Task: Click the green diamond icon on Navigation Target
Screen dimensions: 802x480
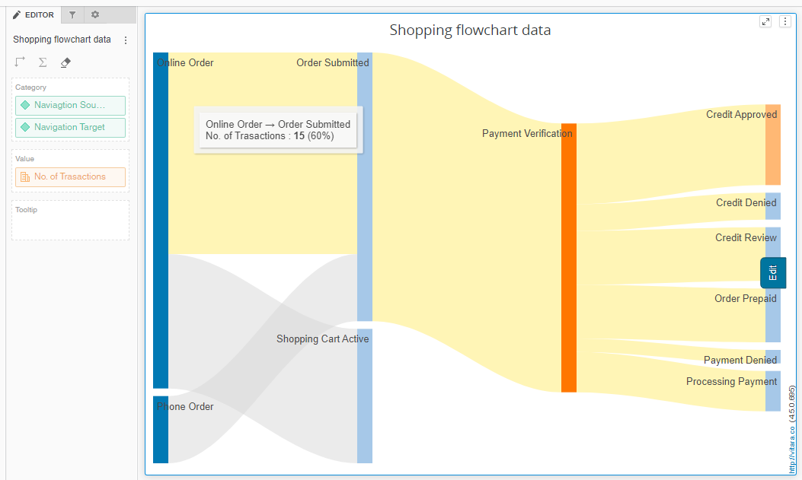Action: (x=24, y=127)
